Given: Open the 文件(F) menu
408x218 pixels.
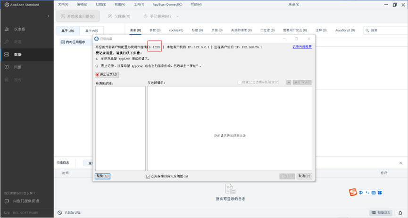Looking at the screenshot, I should click(63, 4).
